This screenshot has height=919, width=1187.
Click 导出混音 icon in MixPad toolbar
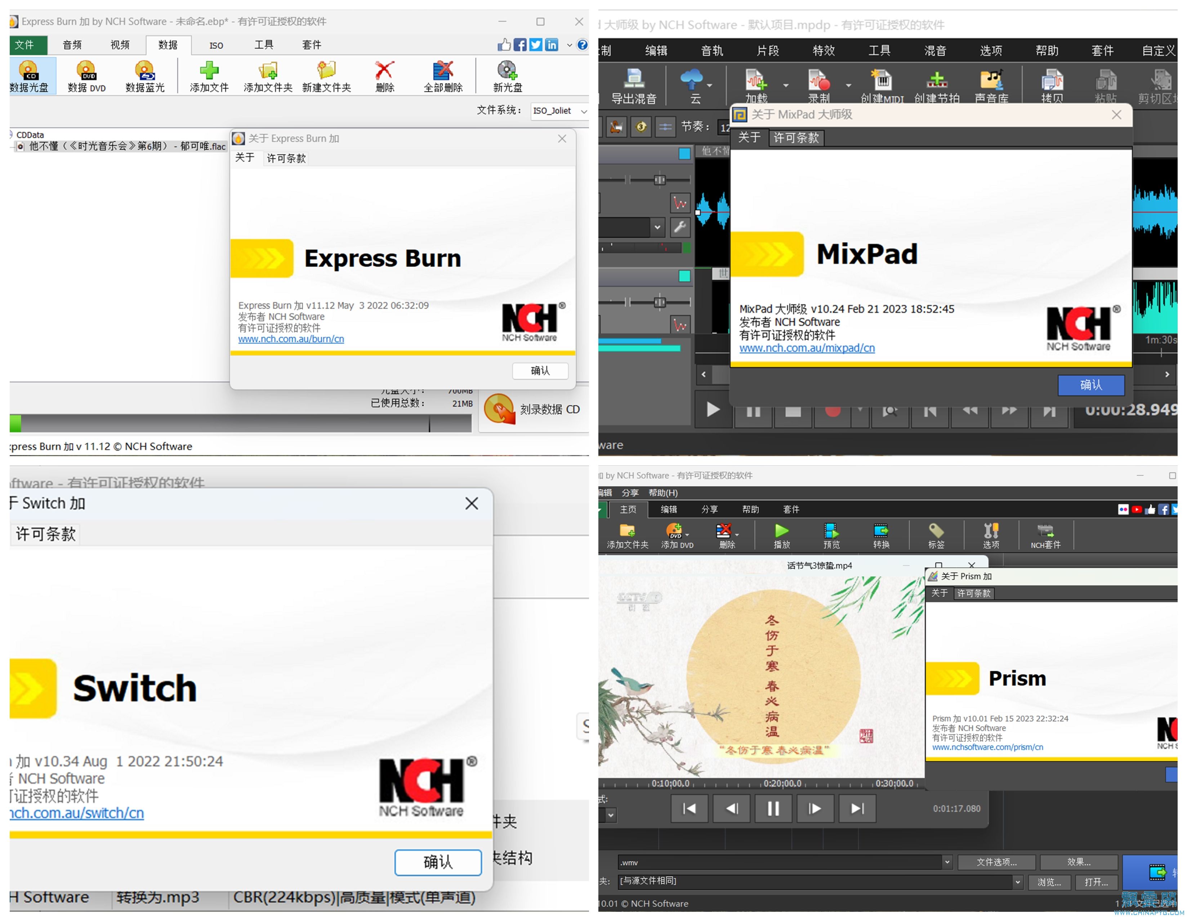click(x=634, y=86)
